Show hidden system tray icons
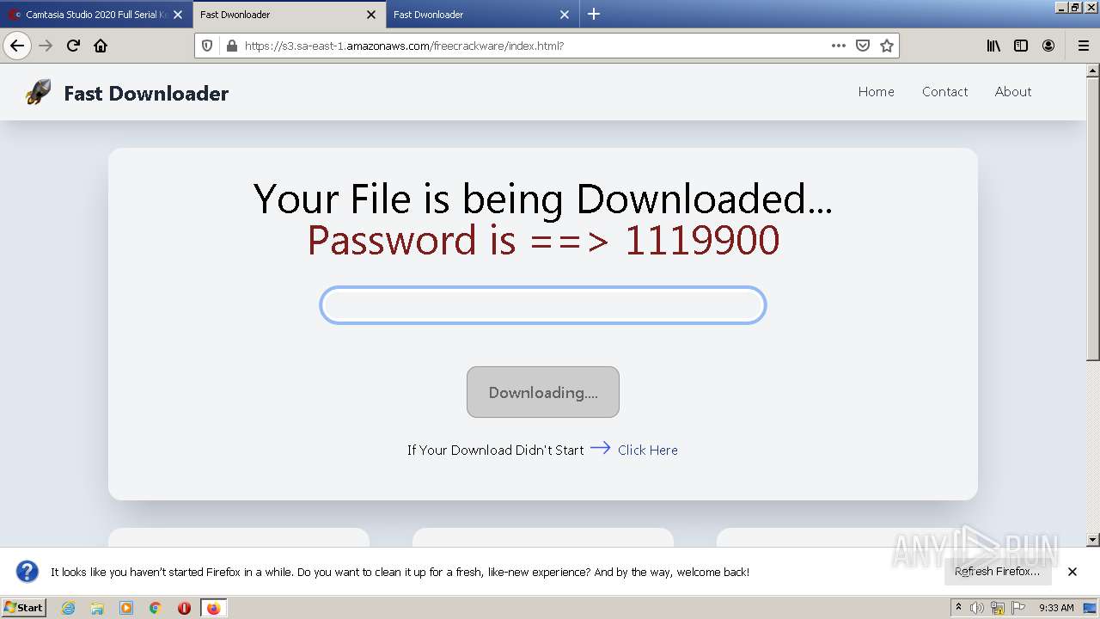1100x619 pixels. pyautogui.click(x=958, y=608)
